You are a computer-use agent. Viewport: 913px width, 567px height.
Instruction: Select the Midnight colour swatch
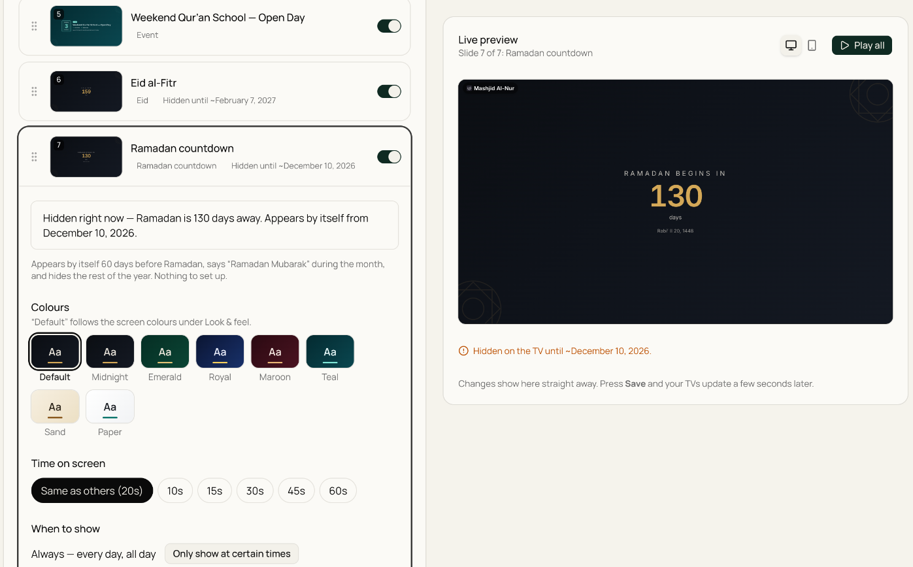pos(110,352)
